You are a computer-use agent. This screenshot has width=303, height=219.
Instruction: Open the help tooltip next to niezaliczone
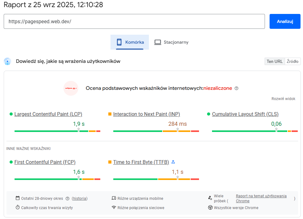point(236,88)
